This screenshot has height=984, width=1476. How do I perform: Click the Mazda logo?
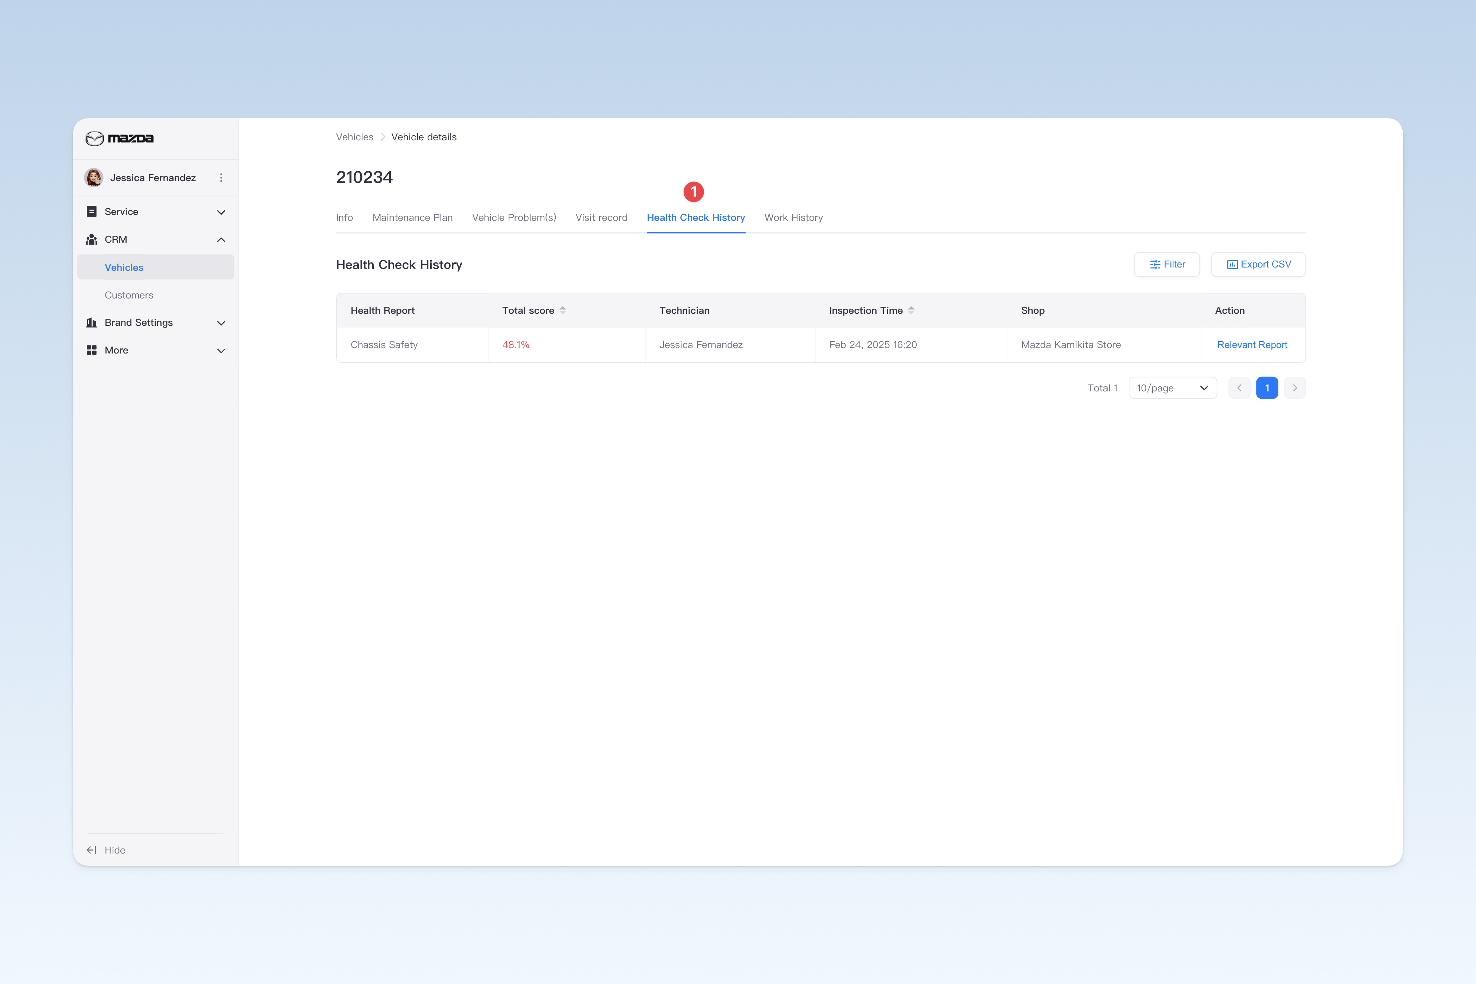(x=119, y=138)
